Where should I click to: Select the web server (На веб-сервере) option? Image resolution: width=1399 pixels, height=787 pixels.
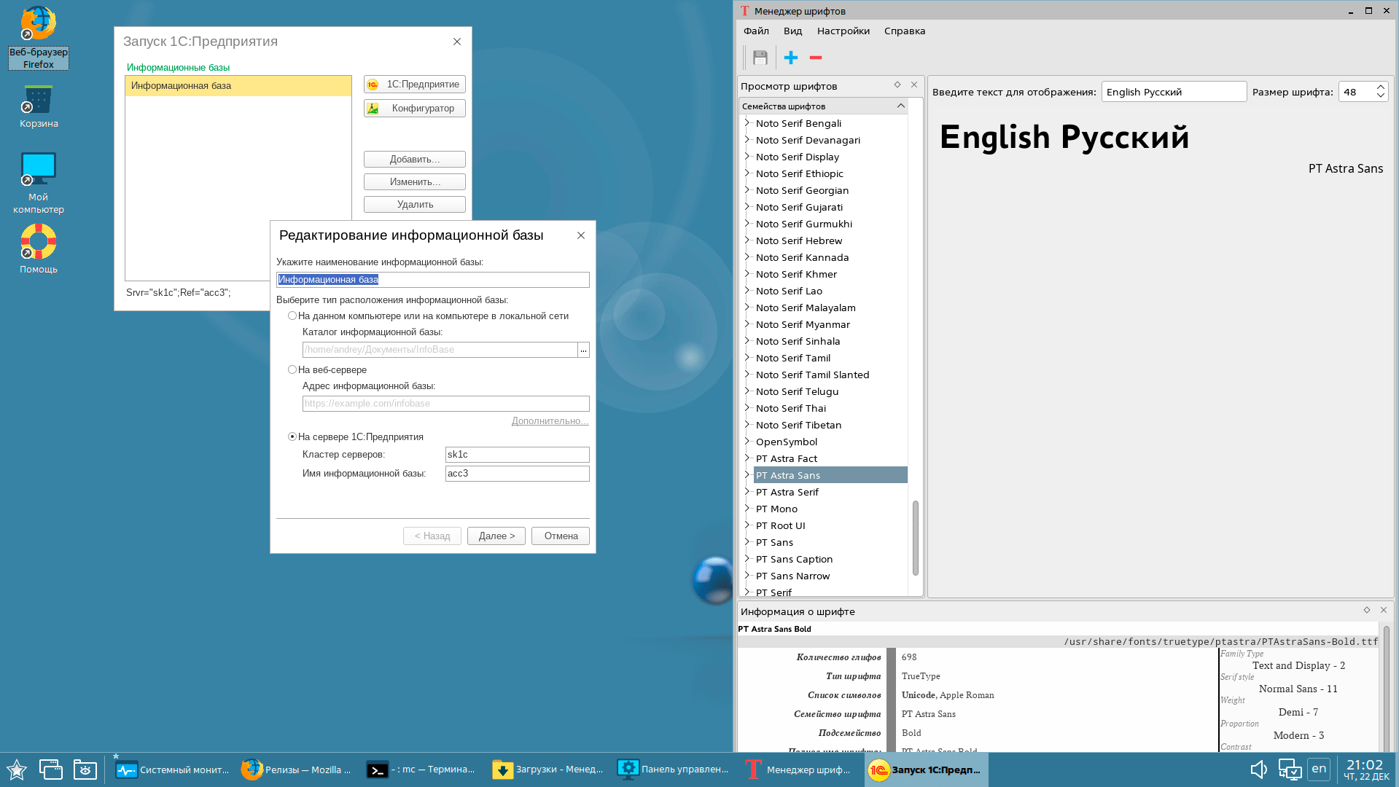(292, 369)
